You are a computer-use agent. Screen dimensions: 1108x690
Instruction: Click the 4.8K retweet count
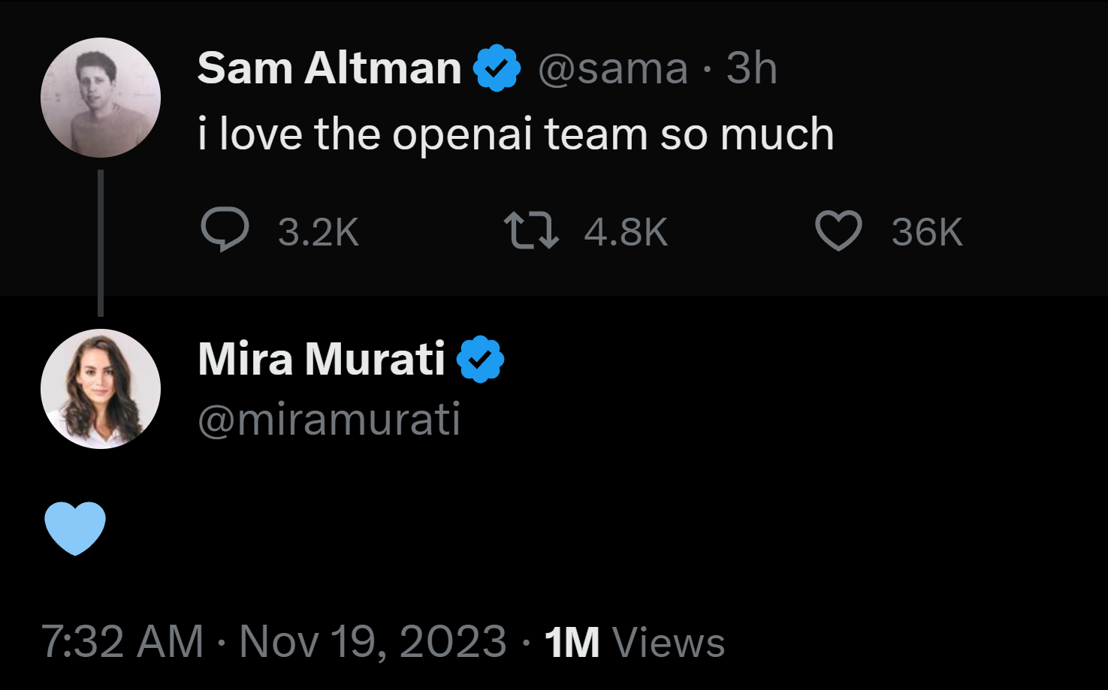pyautogui.click(x=626, y=232)
